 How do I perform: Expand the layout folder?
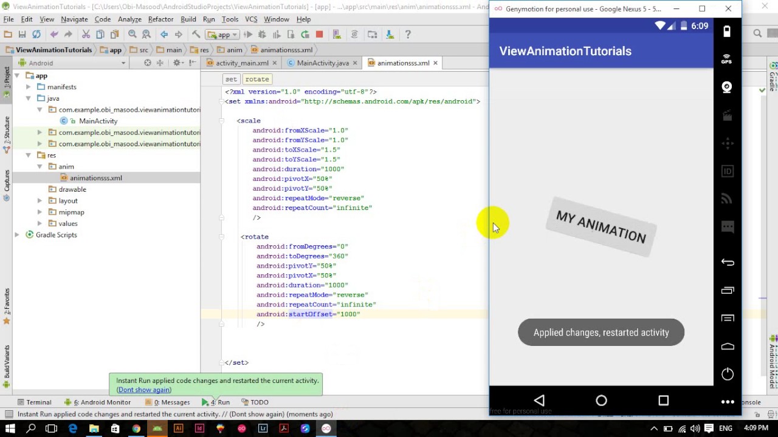40,201
